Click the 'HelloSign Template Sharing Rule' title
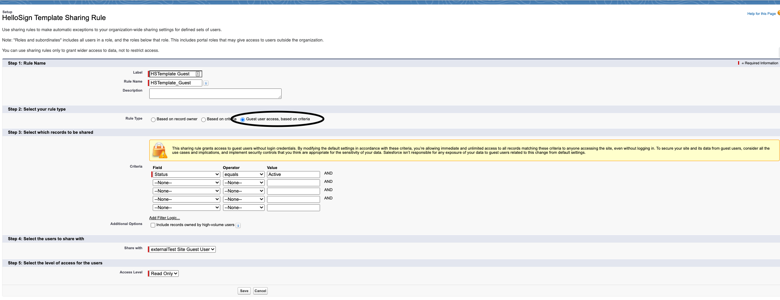 (x=54, y=18)
